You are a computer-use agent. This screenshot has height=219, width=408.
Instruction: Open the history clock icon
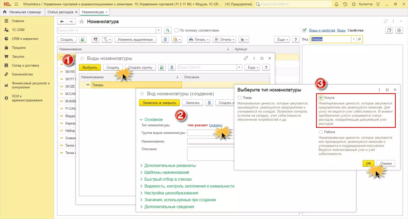(x=345, y=4)
